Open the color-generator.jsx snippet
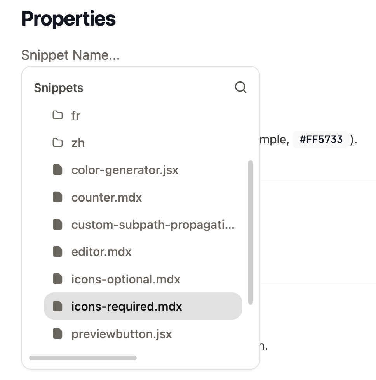Viewport: 376px width, 380px height. (x=125, y=169)
